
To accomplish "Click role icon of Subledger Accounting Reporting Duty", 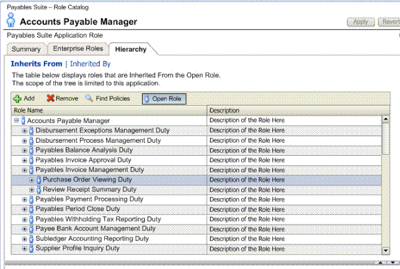I will pyautogui.click(x=31, y=239).
